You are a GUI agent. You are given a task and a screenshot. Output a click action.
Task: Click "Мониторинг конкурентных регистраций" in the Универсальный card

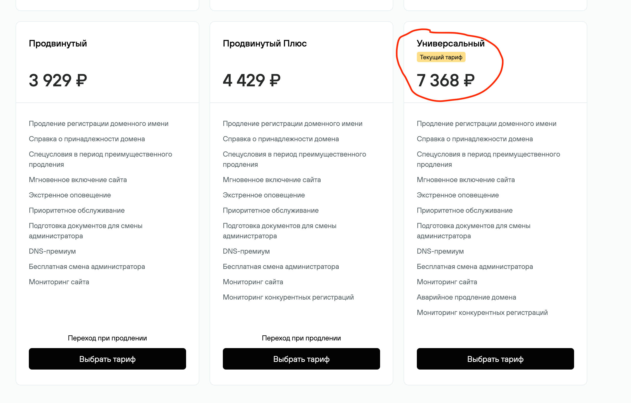pyautogui.click(x=482, y=312)
